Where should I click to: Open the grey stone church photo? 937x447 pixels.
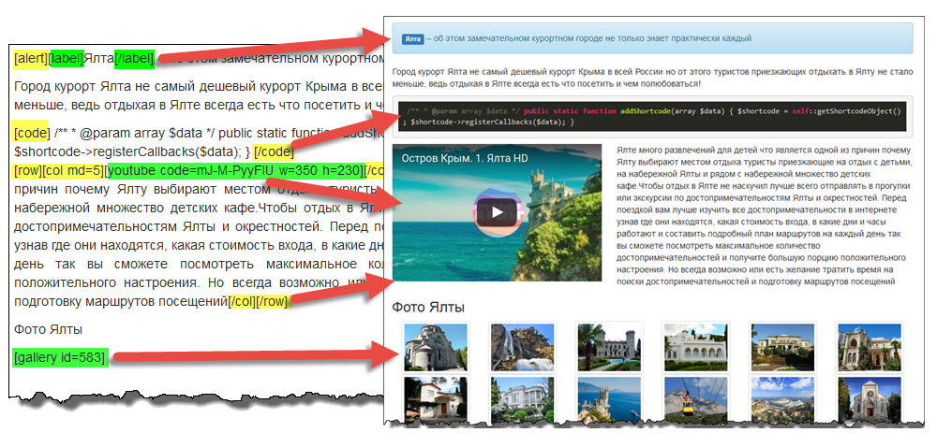point(870,399)
